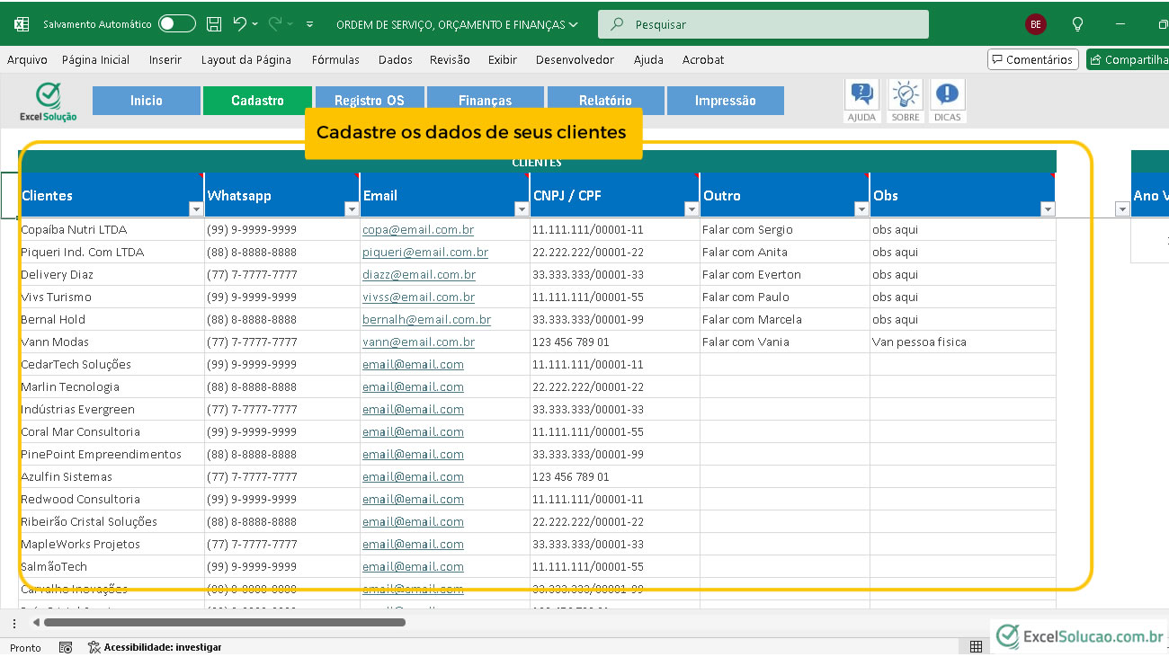Open the copa@email.com.br email link
1169x657 pixels.
[418, 229]
